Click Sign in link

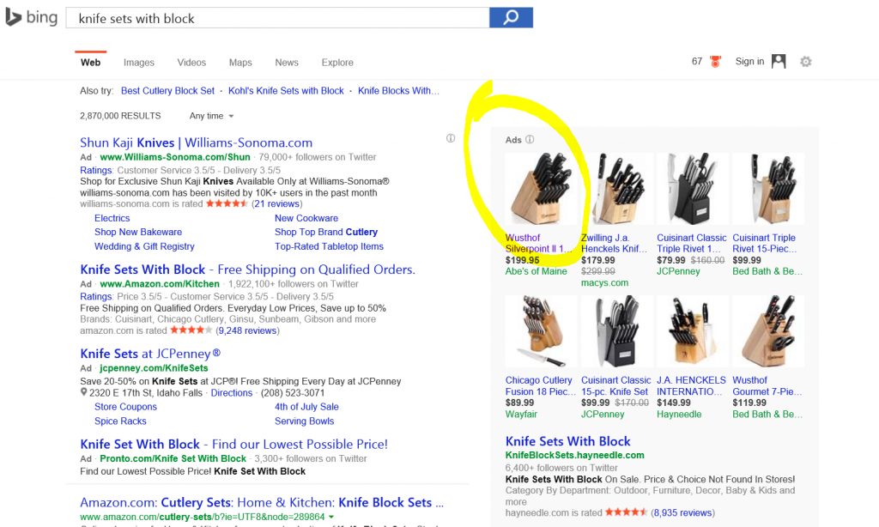coord(749,62)
